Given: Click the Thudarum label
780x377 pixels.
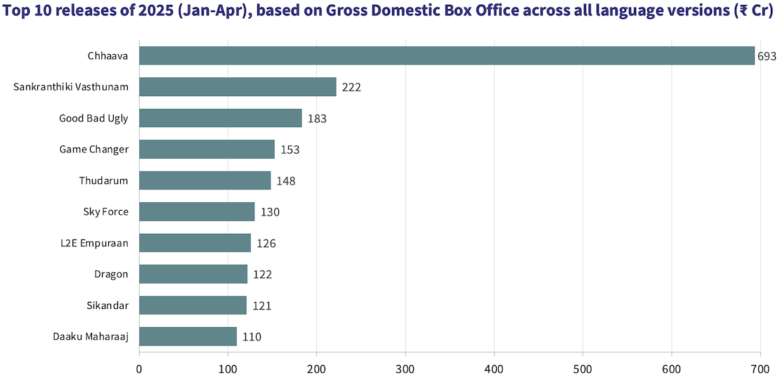Looking at the screenshot, I should [x=103, y=180].
